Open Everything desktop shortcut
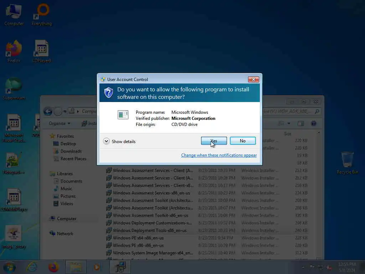The width and height of the screenshot is (365, 274). pos(42,14)
